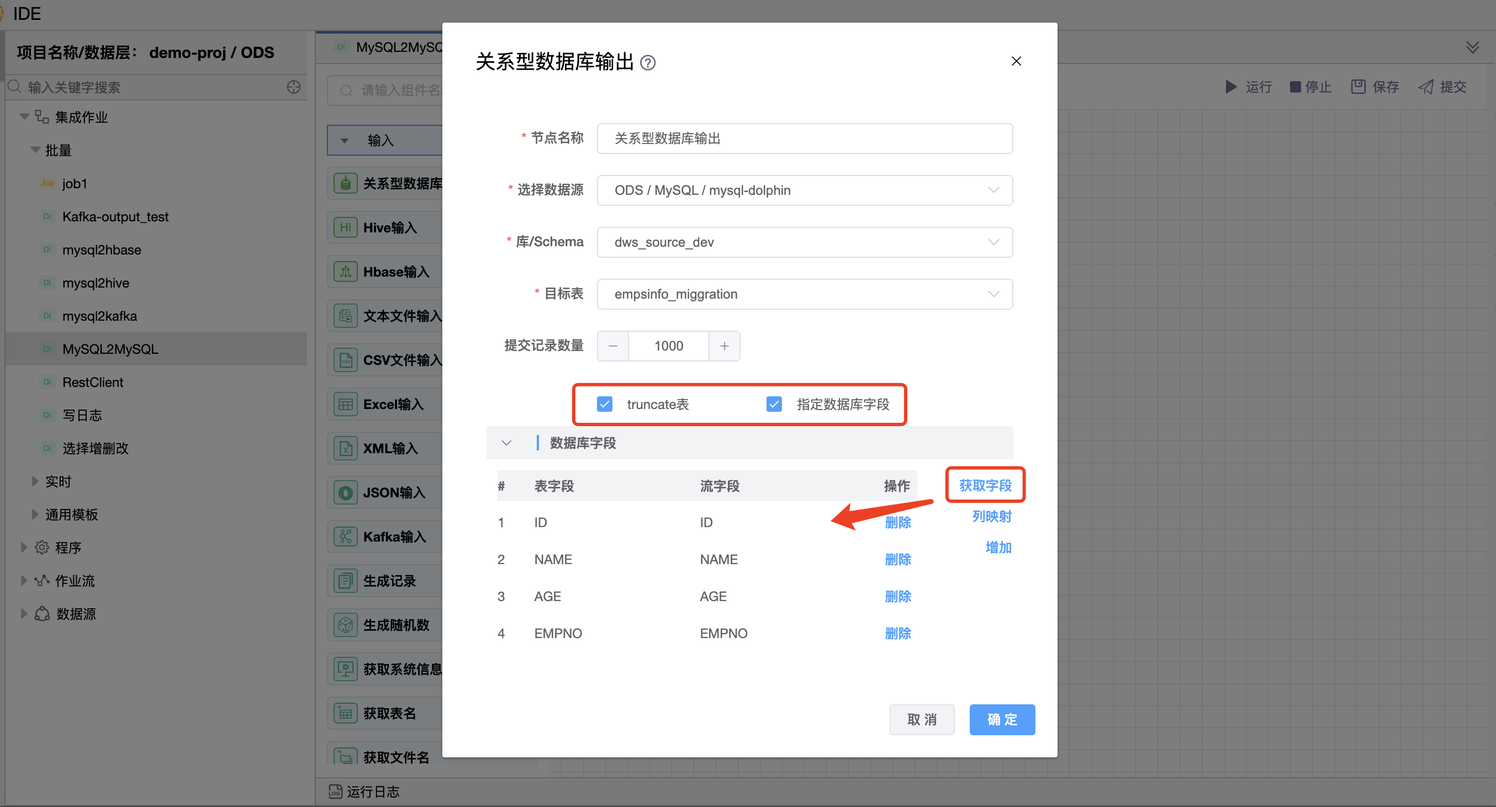Uncheck the truncate表 checkbox
The width and height of the screenshot is (1496, 807).
click(605, 404)
